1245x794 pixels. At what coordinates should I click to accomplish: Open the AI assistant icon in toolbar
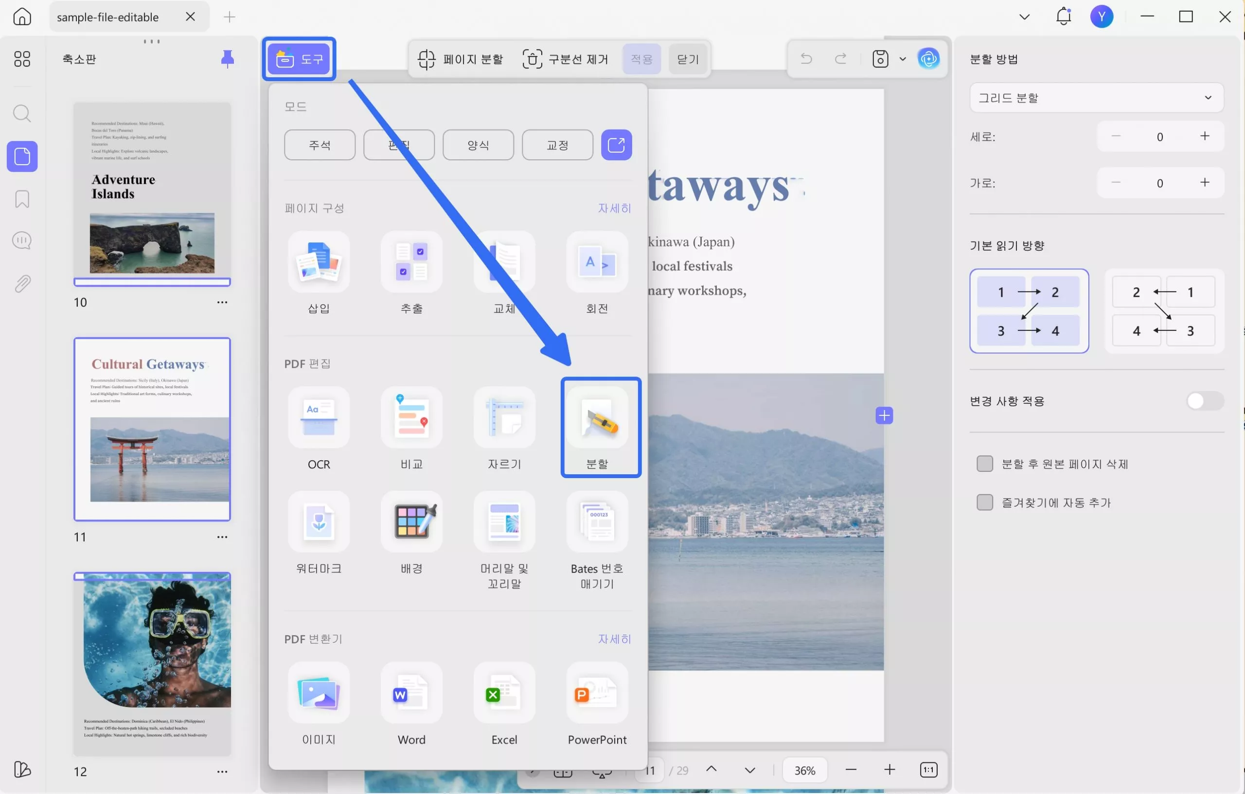[928, 59]
